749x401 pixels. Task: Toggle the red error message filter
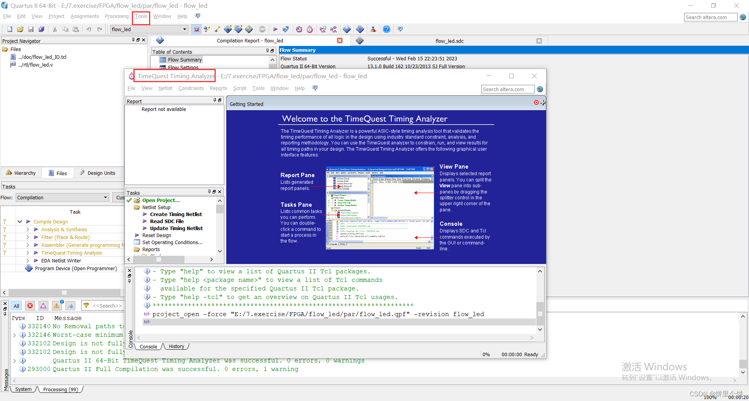pos(30,306)
